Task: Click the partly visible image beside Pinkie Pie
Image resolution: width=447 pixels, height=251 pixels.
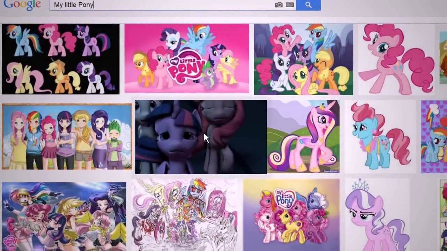Action: tap(443, 58)
